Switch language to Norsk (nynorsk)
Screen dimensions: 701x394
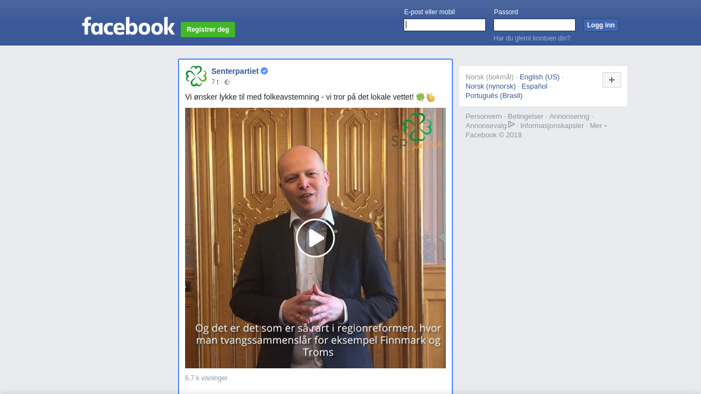pyautogui.click(x=491, y=86)
